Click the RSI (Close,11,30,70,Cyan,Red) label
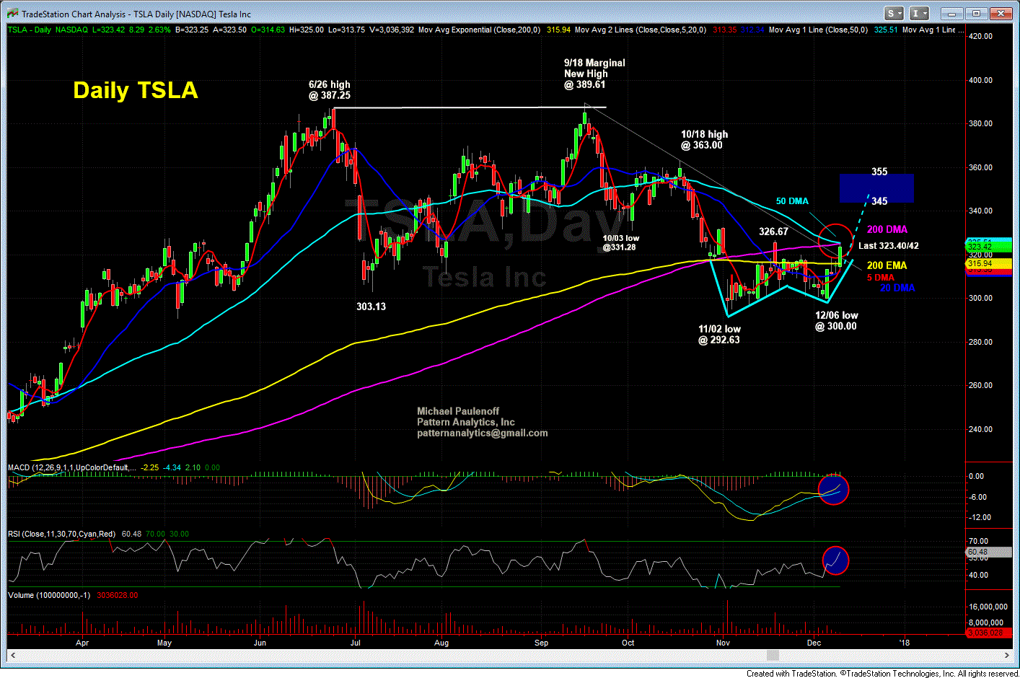Viewport: 1020px width, 678px height. tap(61, 534)
